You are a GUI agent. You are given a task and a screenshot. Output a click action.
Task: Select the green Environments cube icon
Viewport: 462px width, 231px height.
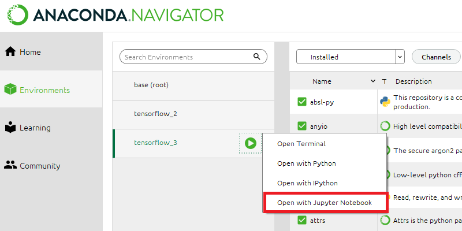(x=10, y=90)
